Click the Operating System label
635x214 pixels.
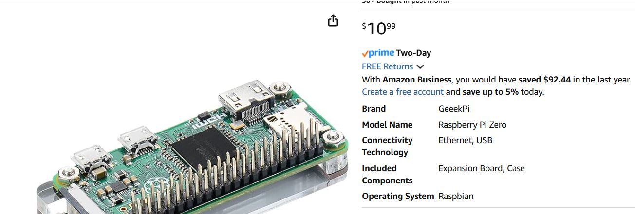tap(398, 196)
